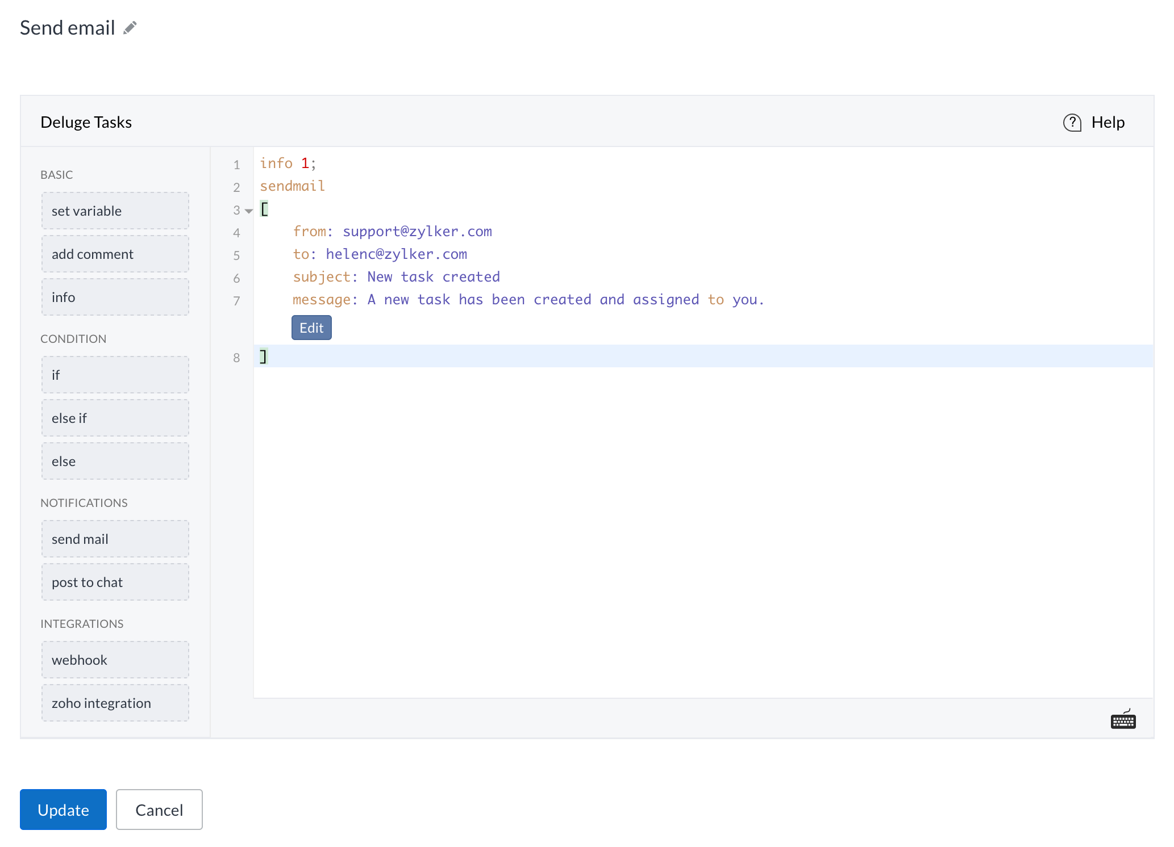Image resolution: width=1174 pixels, height=847 pixels.
Task: Choose the send mail notification block
Action: pos(115,539)
